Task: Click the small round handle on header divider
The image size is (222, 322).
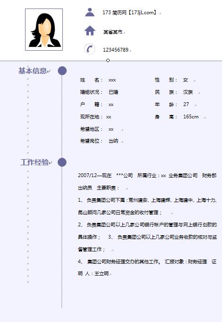Action: coord(108,61)
